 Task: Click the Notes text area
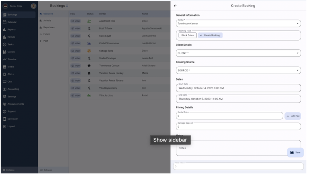[x=238, y=148]
